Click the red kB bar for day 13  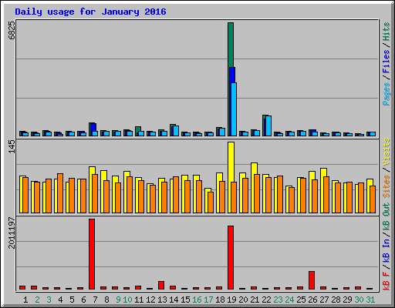161,285
